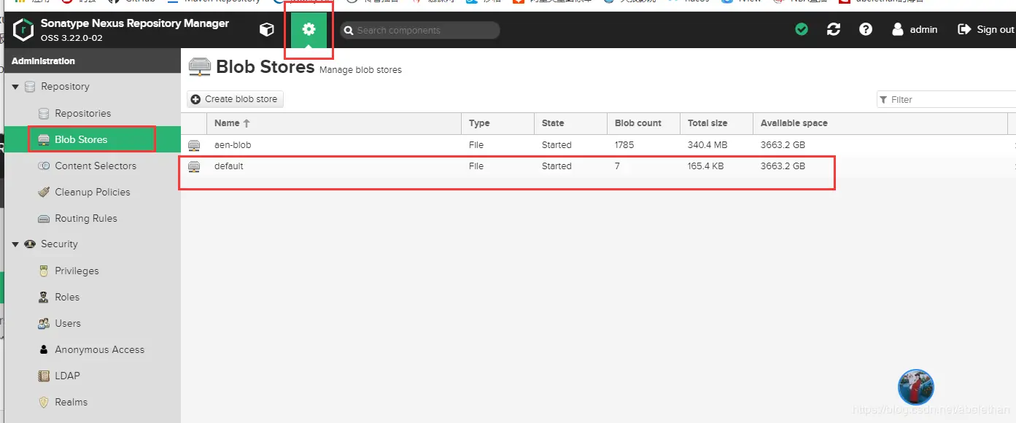Open the admin user account button
The image size is (1016, 423).
[x=915, y=29]
